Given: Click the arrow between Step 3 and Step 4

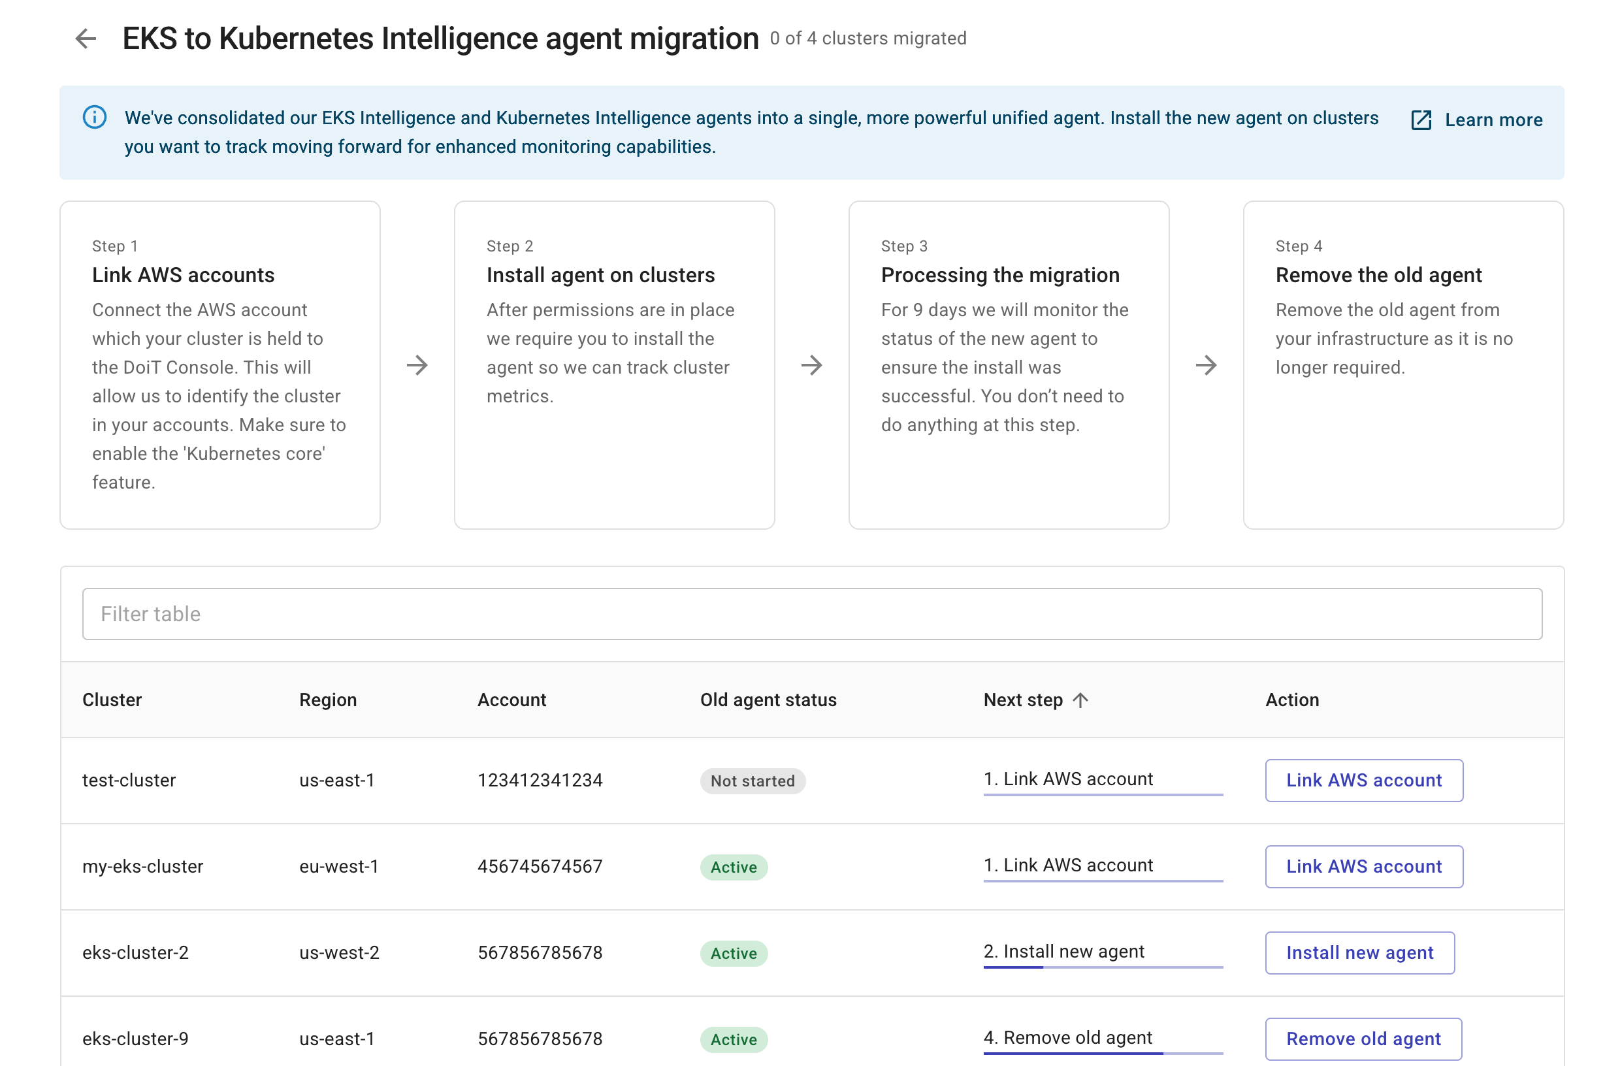Looking at the screenshot, I should pos(1207,366).
